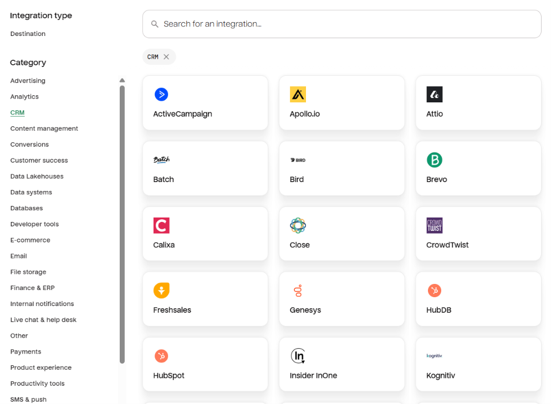Click the search magnifier icon

[155, 24]
